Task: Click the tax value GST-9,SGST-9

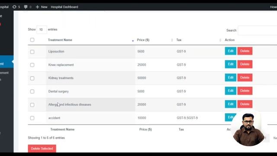Action: coord(187,118)
